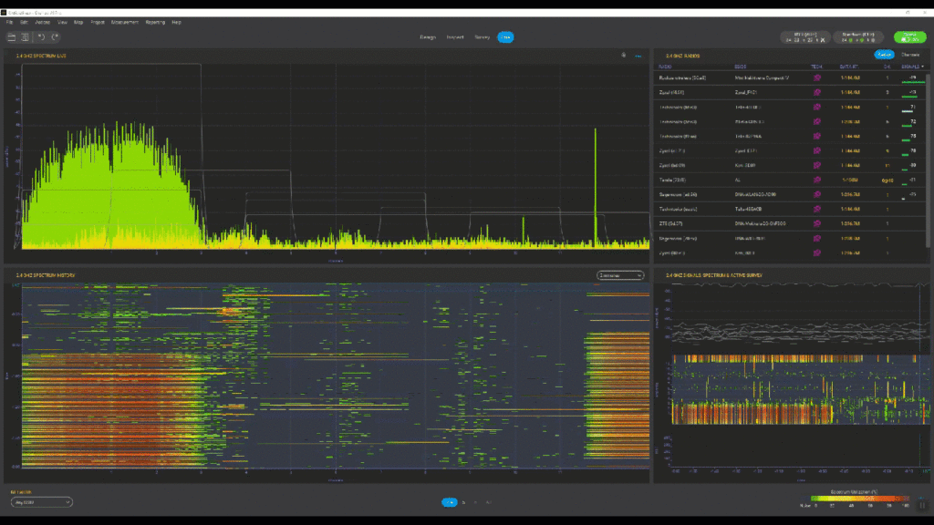934x525 pixels.
Task: Click the undo arrow in toolbar
Action: [x=41, y=37]
